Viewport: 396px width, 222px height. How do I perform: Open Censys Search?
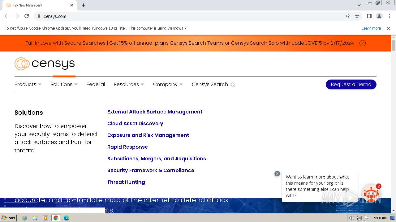tap(210, 84)
